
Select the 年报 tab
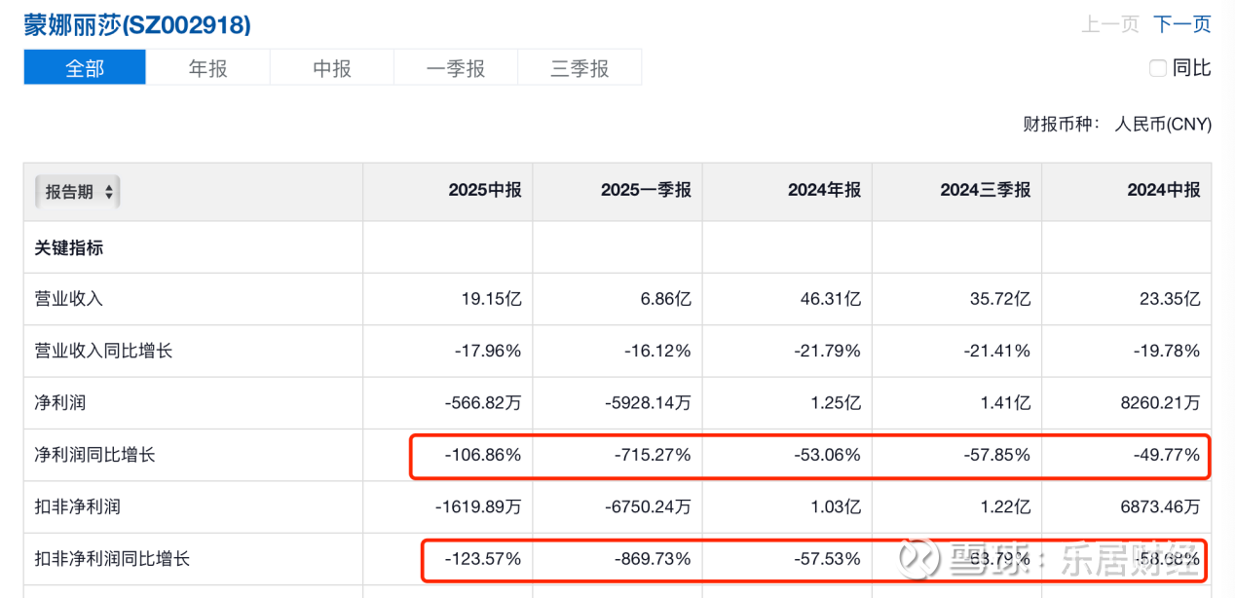[x=207, y=68]
